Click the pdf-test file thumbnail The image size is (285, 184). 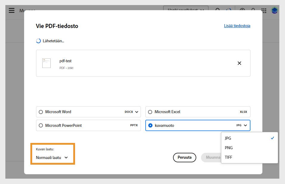click(46, 63)
